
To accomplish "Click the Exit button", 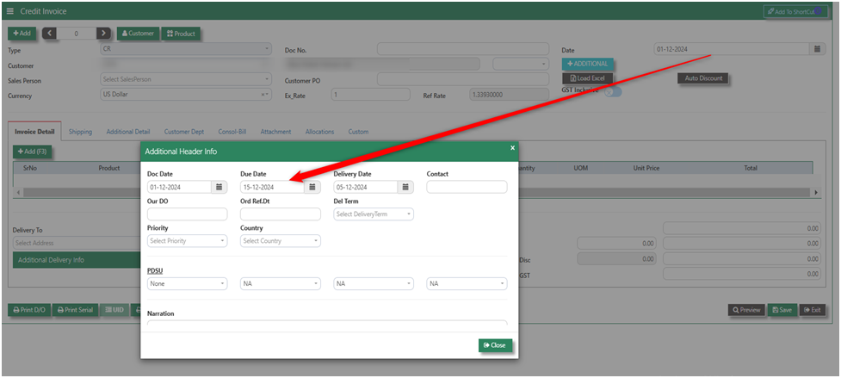I will 813,310.
